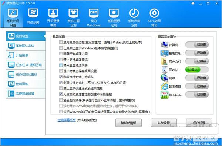Select 桌面设置 in the sidebar

click(26, 36)
